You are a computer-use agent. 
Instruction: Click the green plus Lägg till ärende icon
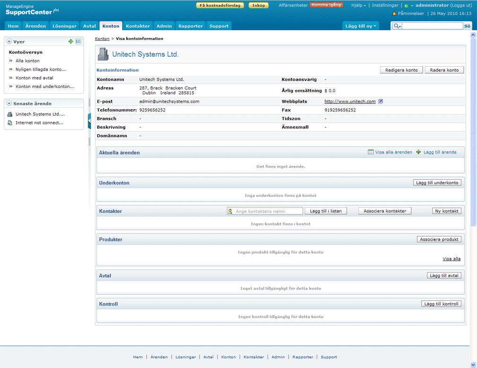pos(418,152)
